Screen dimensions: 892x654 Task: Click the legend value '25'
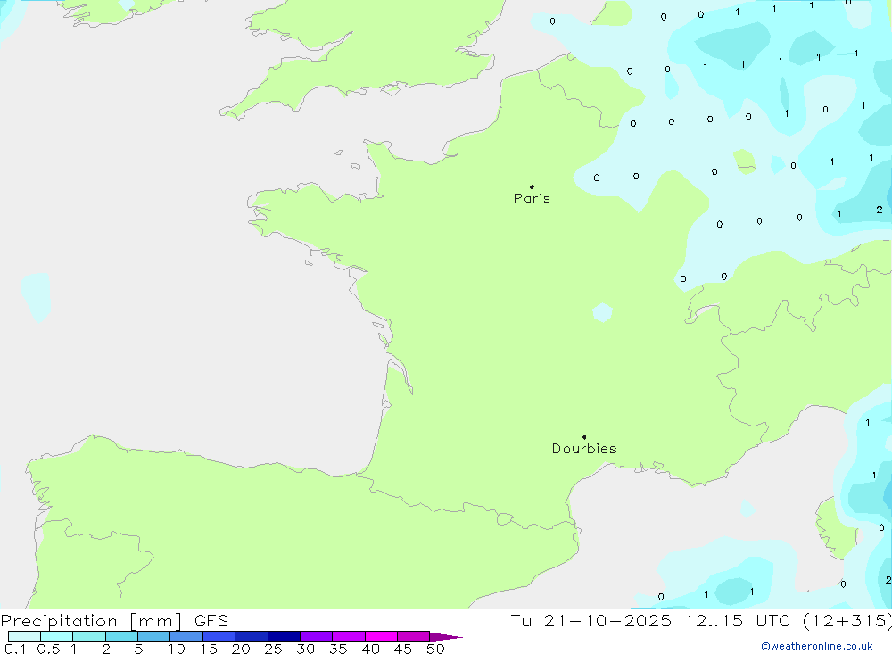(x=273, y=649)
